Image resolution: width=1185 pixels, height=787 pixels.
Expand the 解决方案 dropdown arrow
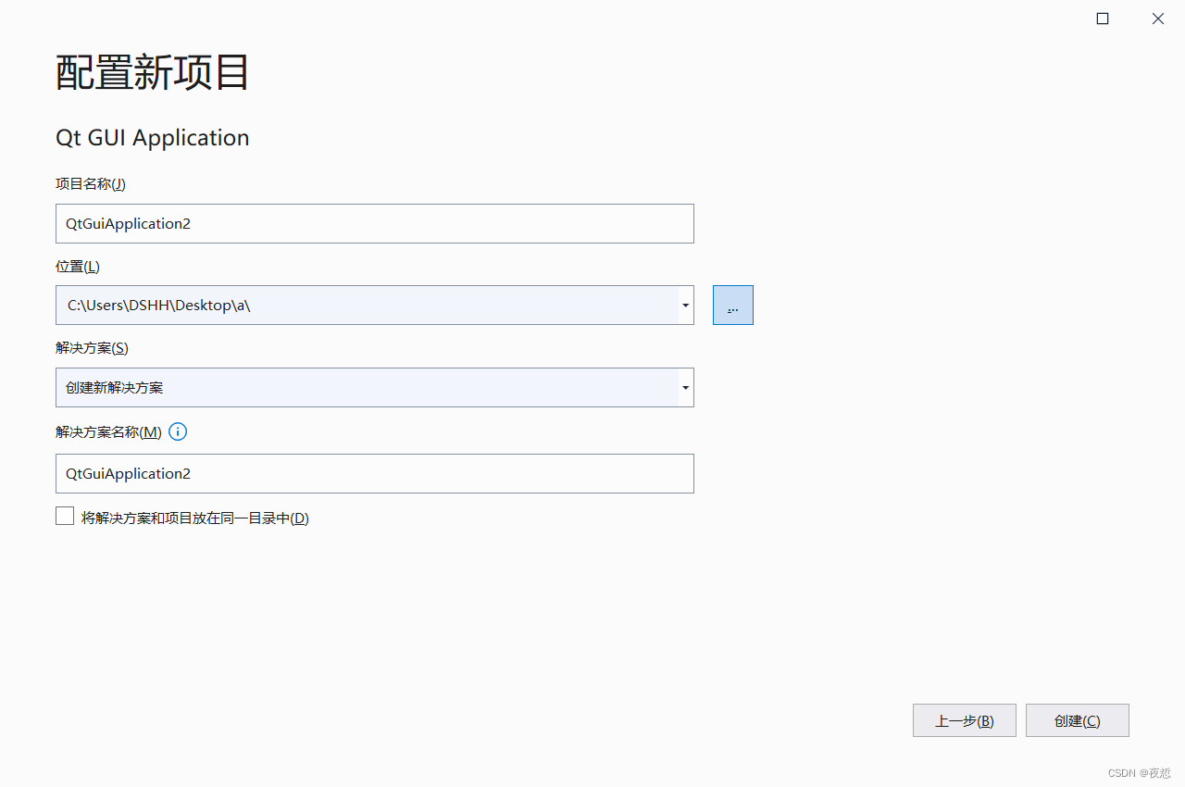coord(685,388)
